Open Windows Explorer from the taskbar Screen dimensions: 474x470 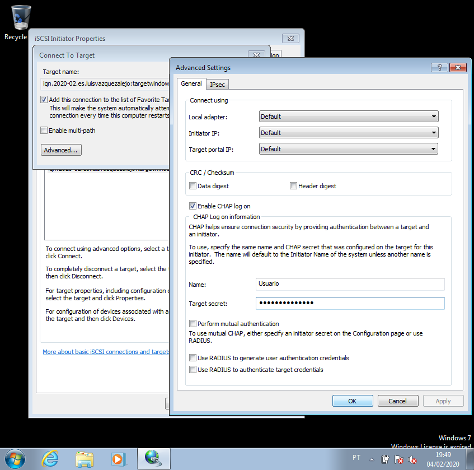tap(85, 458)
